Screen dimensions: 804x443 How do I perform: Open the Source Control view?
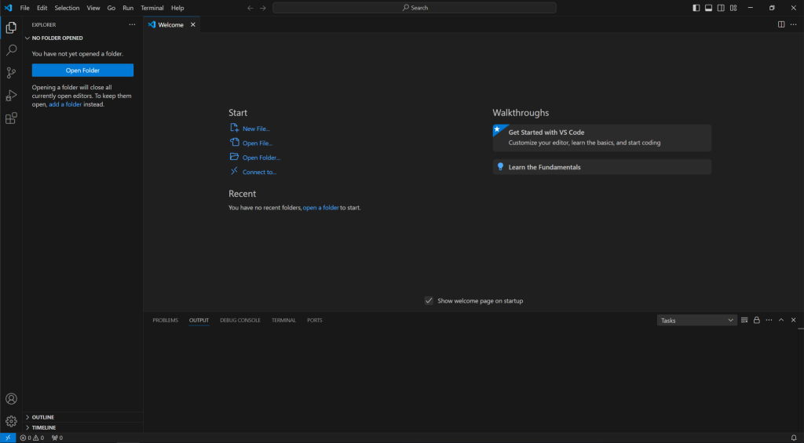coord(11,73)
